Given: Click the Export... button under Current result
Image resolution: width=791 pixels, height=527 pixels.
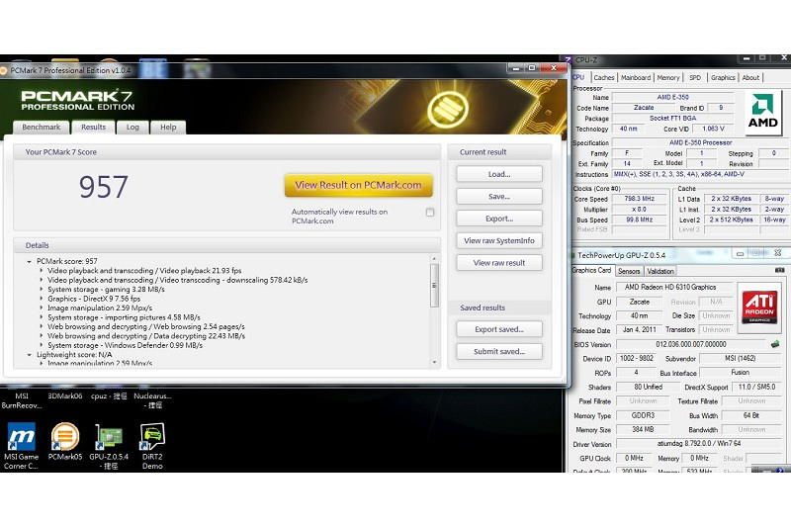Looking at the screenshot, I should point(499,219).
